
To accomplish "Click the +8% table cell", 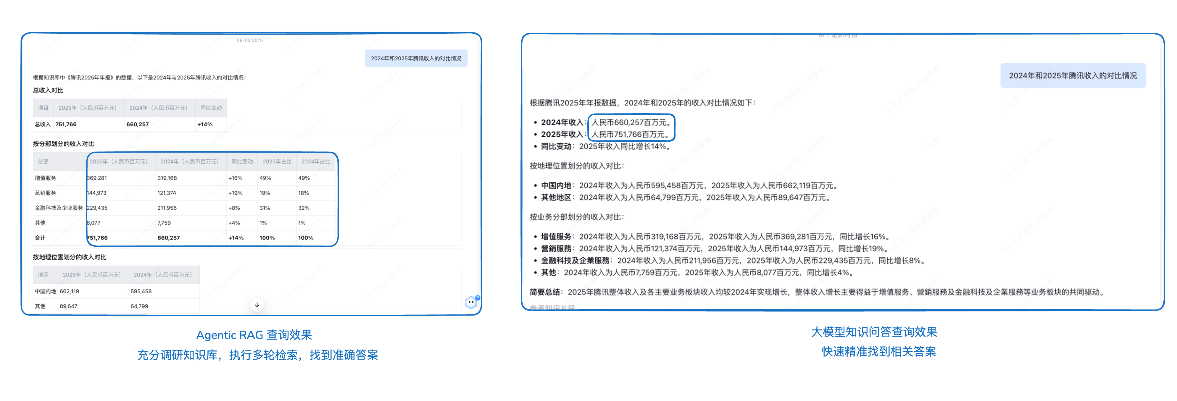I will coord(234,208).
